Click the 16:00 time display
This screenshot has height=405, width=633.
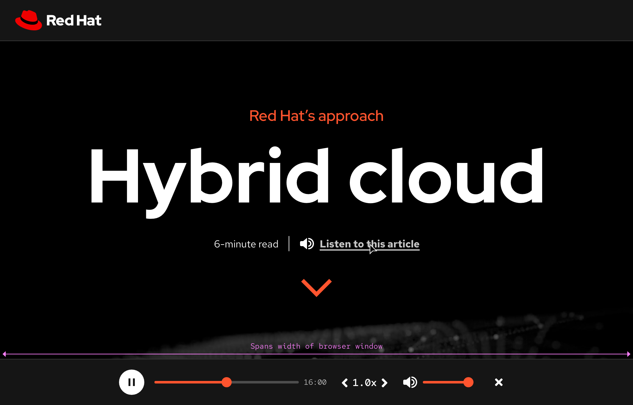pos(315,382)
